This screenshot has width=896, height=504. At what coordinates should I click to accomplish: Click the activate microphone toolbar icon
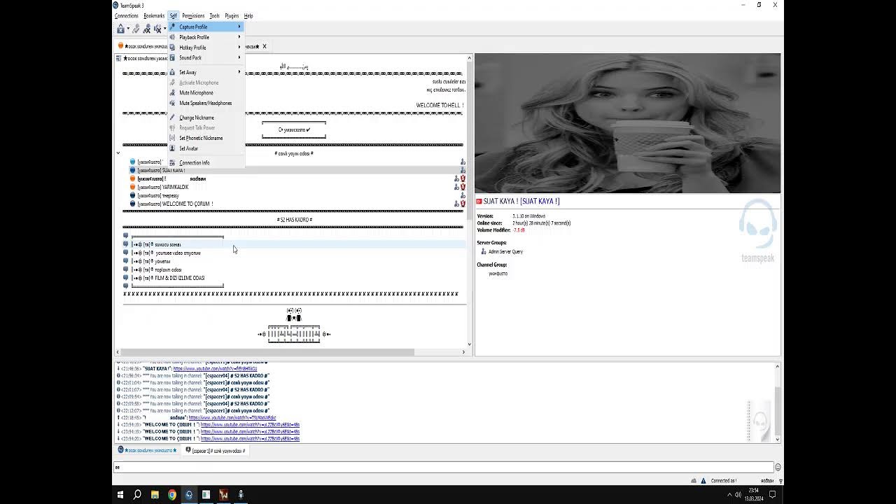pos(136,29)
